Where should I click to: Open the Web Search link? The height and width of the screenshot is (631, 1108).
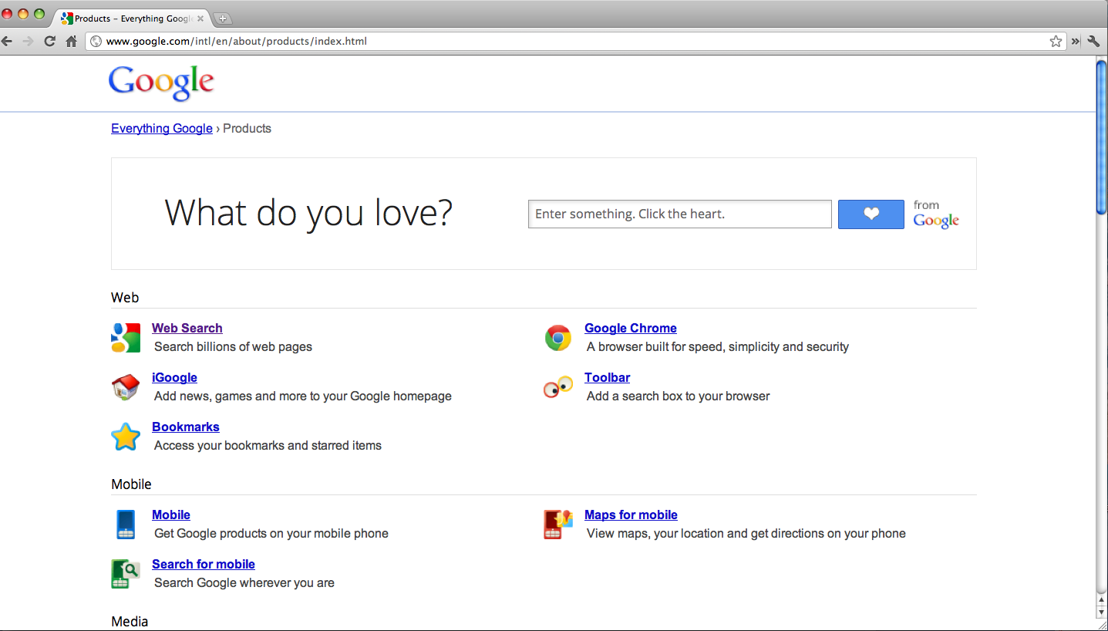[x=187, y=328]
